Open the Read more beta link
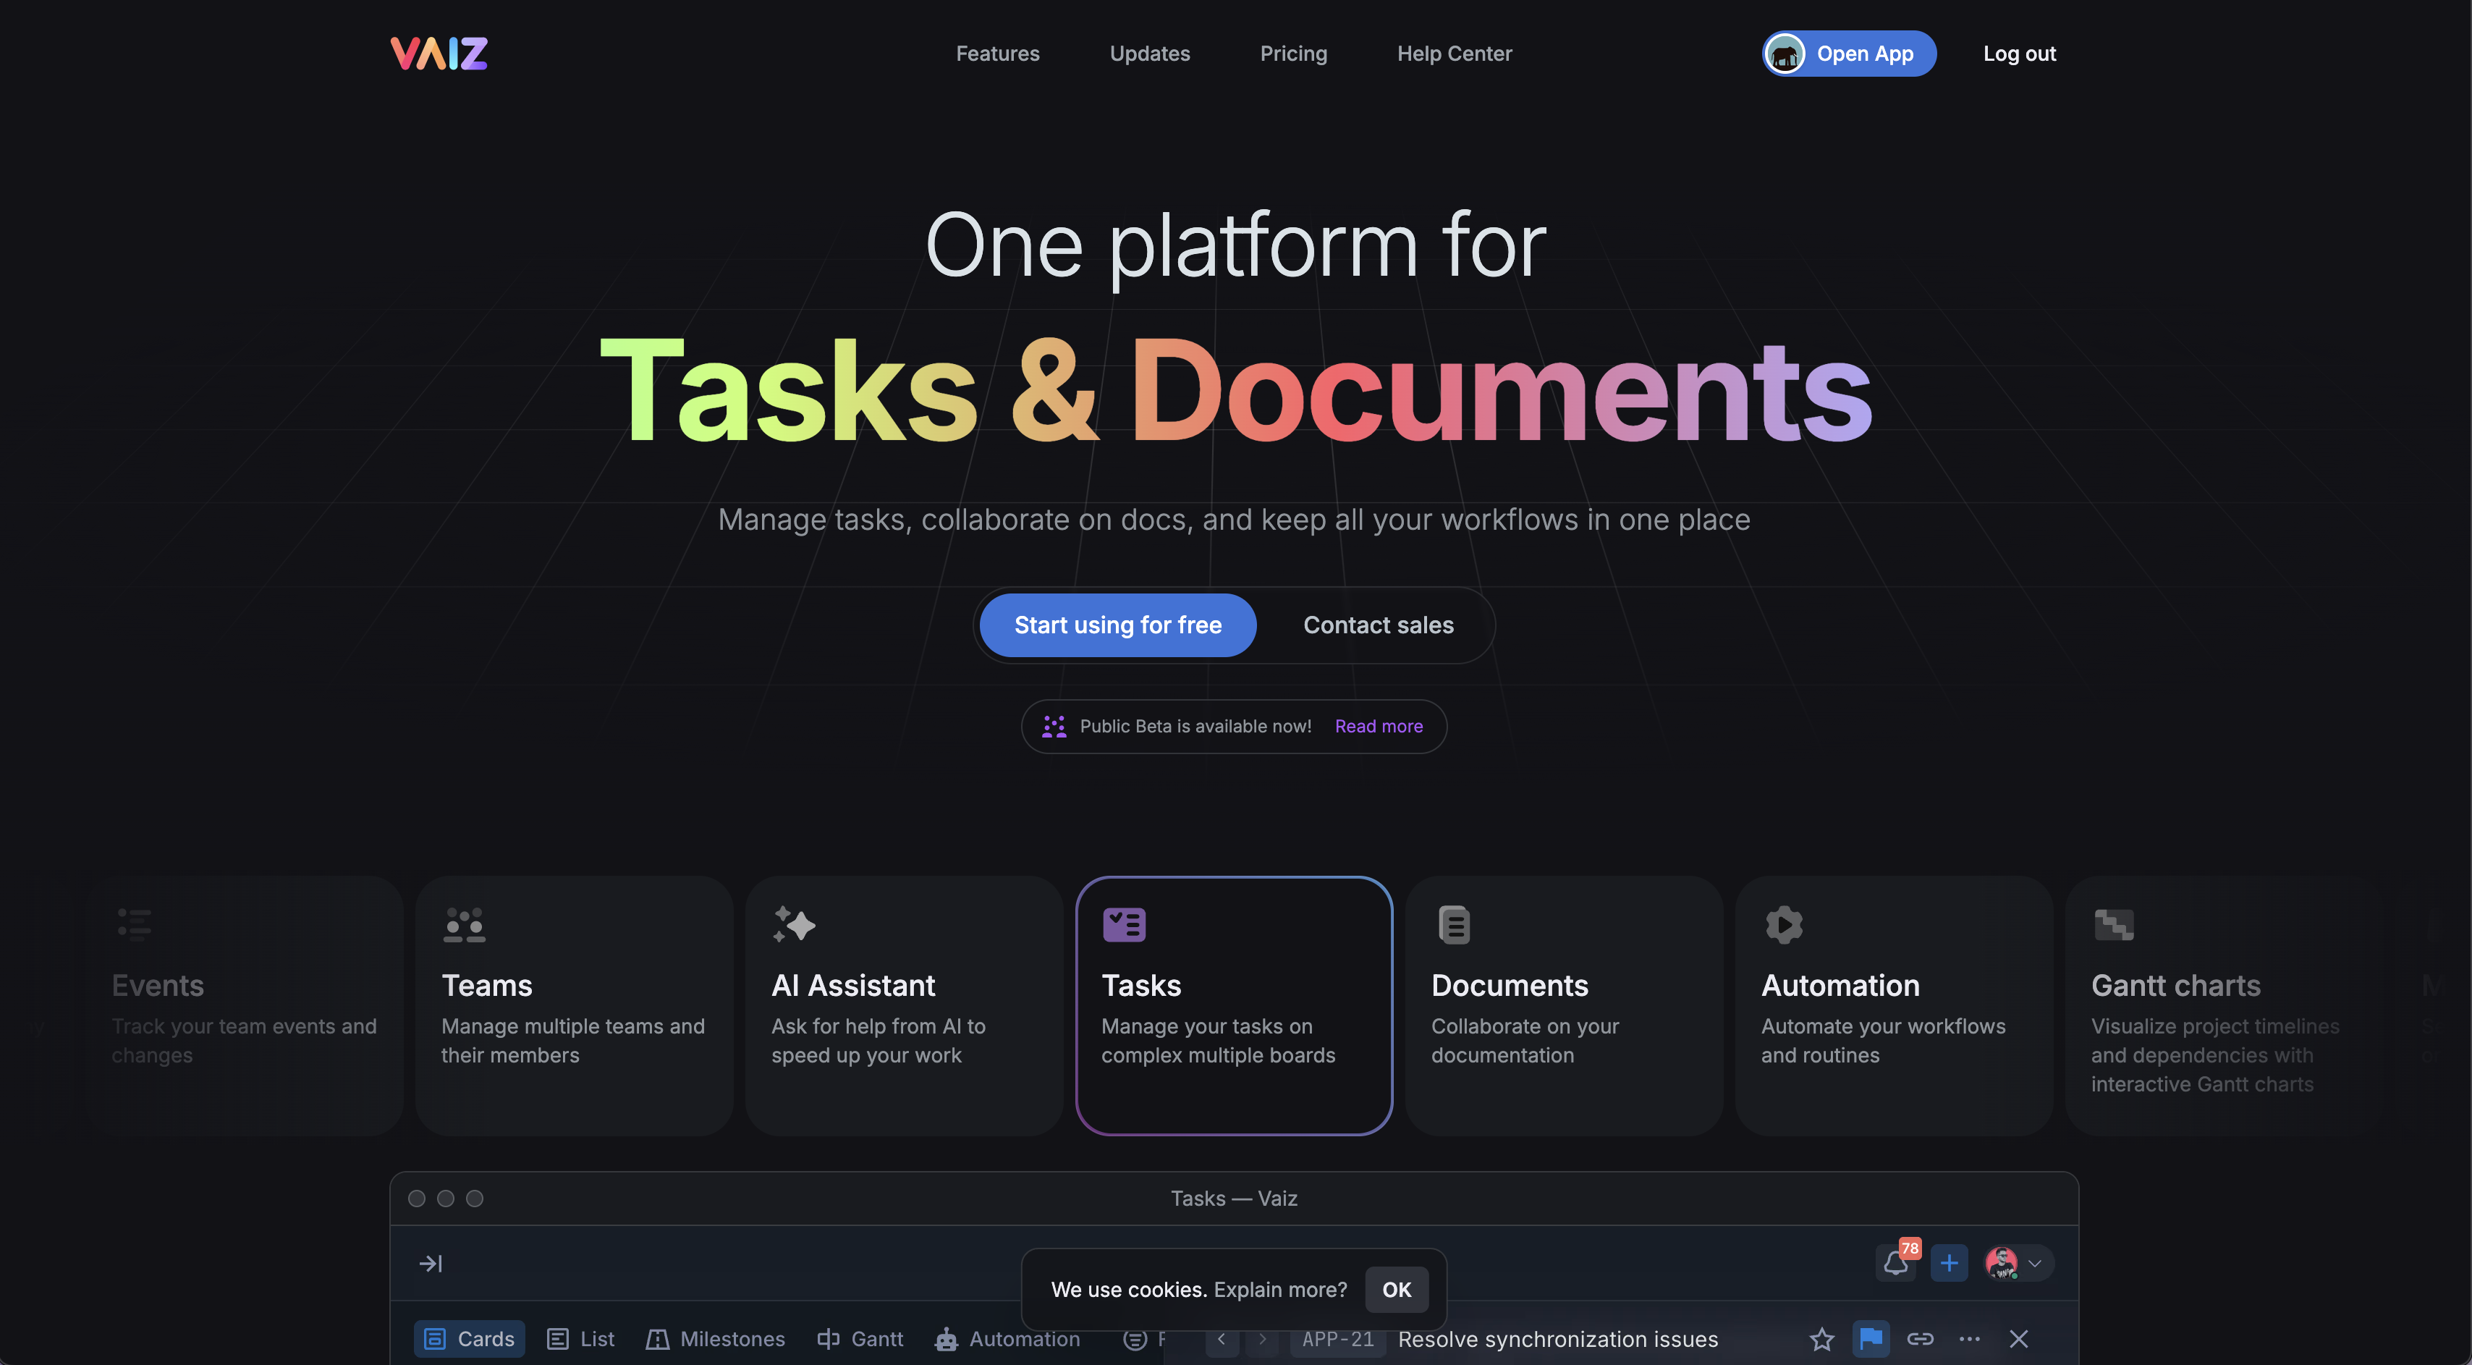 1378,727
